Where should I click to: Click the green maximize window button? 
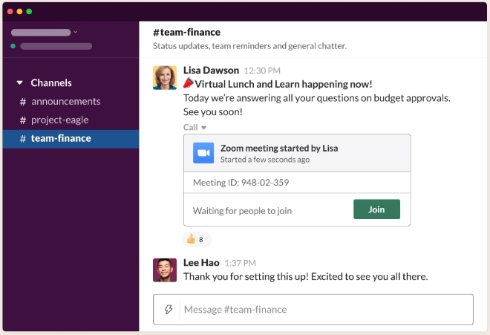tap(29, 12)
